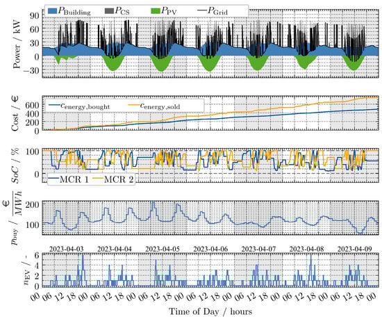Click the Cost / € axis label
This screenshot has height=319, width=382.
click(15, 113)
